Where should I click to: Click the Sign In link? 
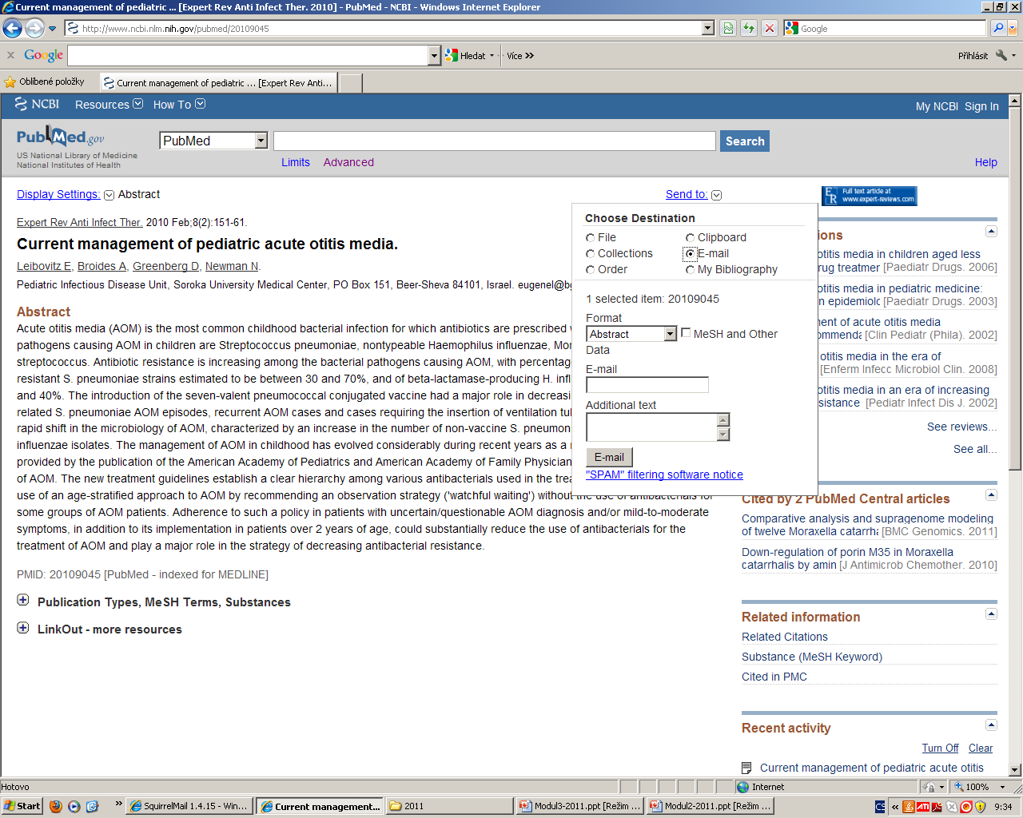pyautogui.click(x=981, y=106)
